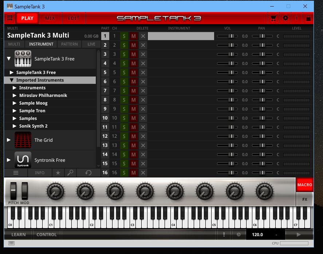Solo part 1
This screenshot has height=254, width=323.
[124, 36]
